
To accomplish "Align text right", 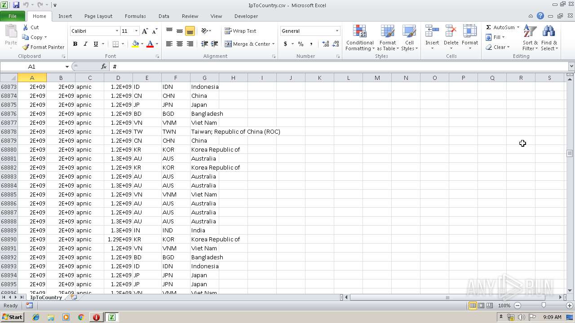I will (190, 44).
